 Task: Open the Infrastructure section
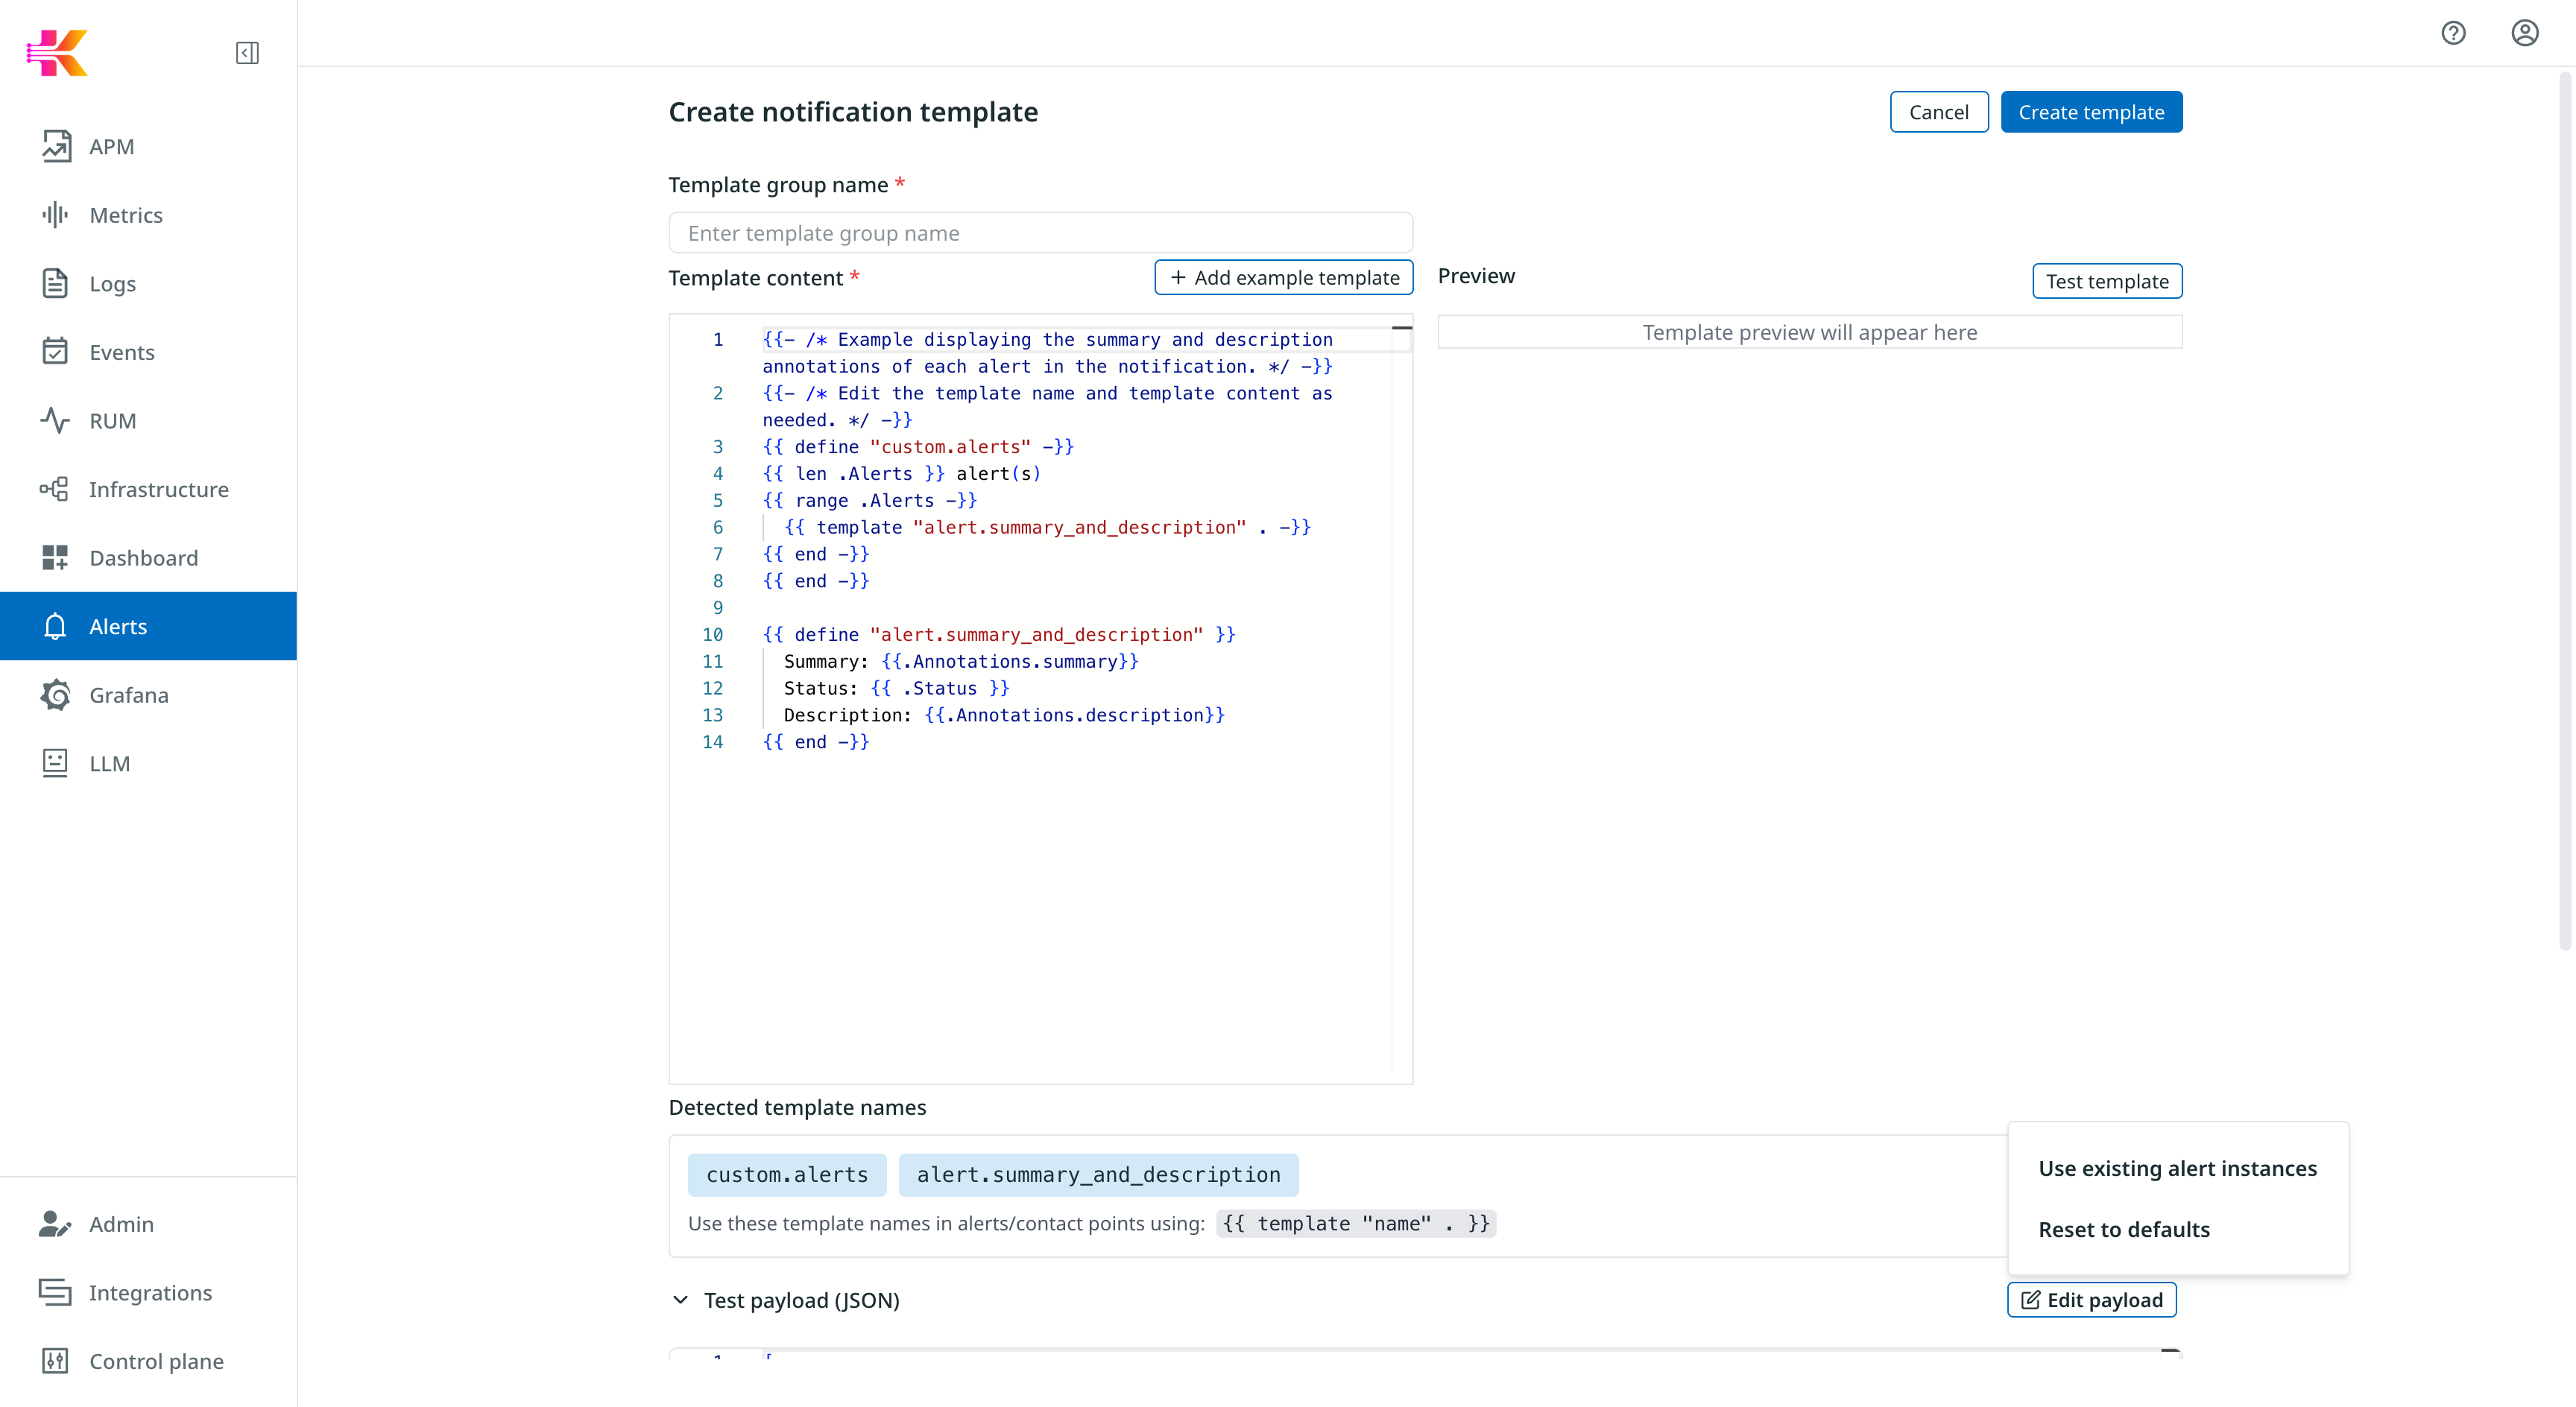pos(158,489)
